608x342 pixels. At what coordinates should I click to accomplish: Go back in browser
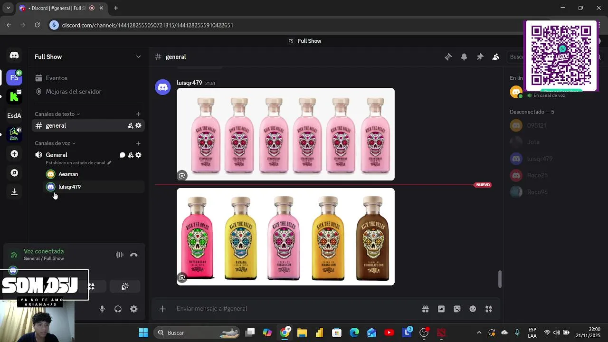[9, 25]
